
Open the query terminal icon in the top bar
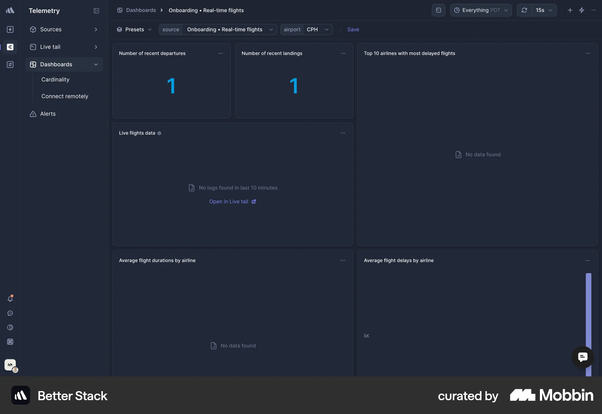438,10
